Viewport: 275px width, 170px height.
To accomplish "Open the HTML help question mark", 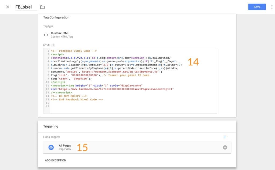I will click(53, 45).
